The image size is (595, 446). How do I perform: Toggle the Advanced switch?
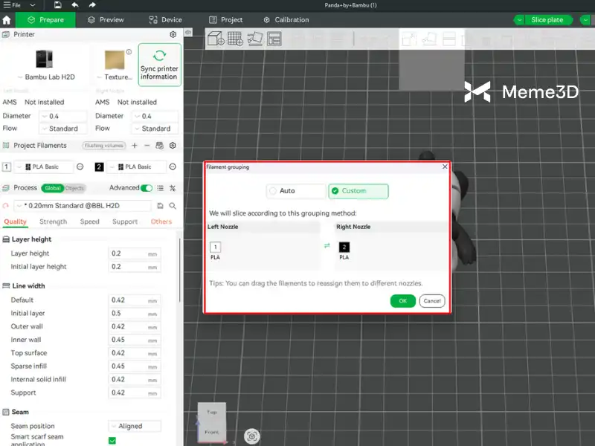147,188
